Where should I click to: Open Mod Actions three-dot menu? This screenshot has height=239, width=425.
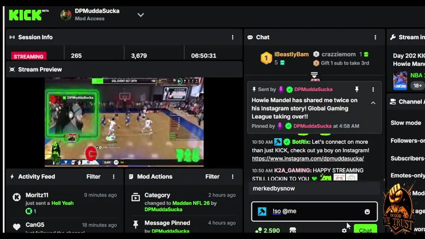pos(232,177)
